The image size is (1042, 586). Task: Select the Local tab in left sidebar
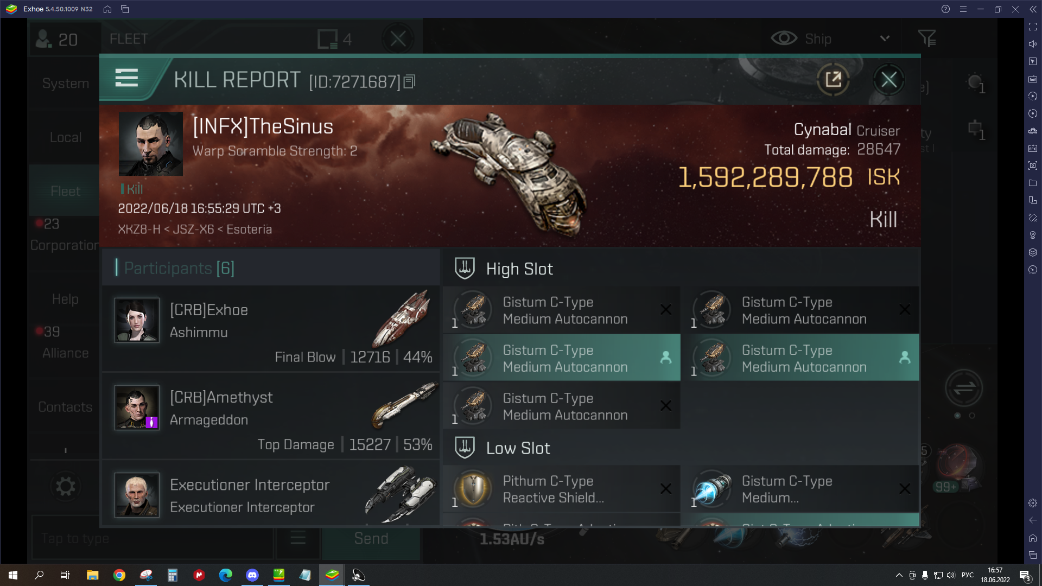[65, 137]
